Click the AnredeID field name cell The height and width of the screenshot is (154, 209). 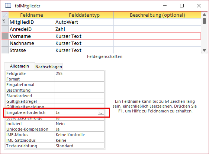click(31, 29)
